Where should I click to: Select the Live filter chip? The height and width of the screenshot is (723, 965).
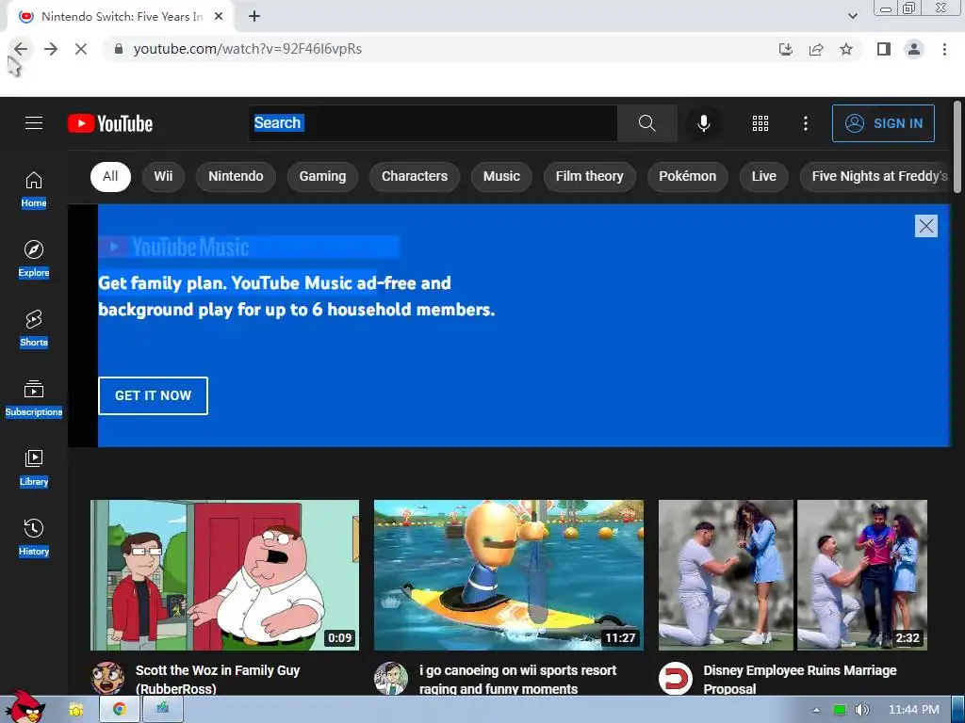click(x=763, y=176)
